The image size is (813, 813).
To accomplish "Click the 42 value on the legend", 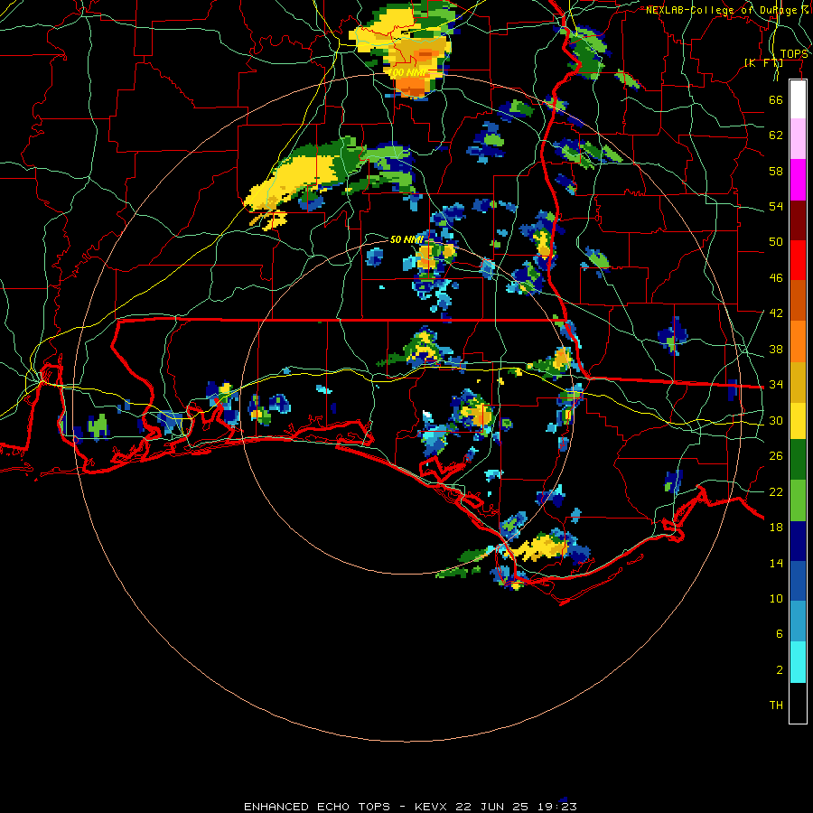I will click(x=776, y=313).
